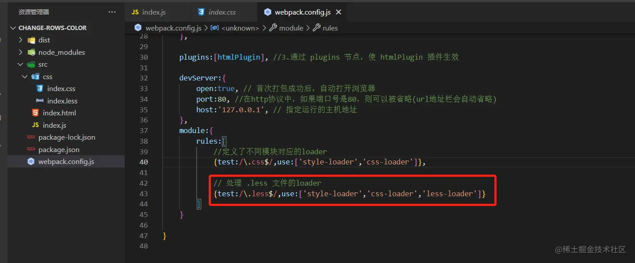This screenshot has height=263, width=635.
Task: Click the npm icon beside package-lock.json
Action: pyautogui.click(x=31, y=137)
